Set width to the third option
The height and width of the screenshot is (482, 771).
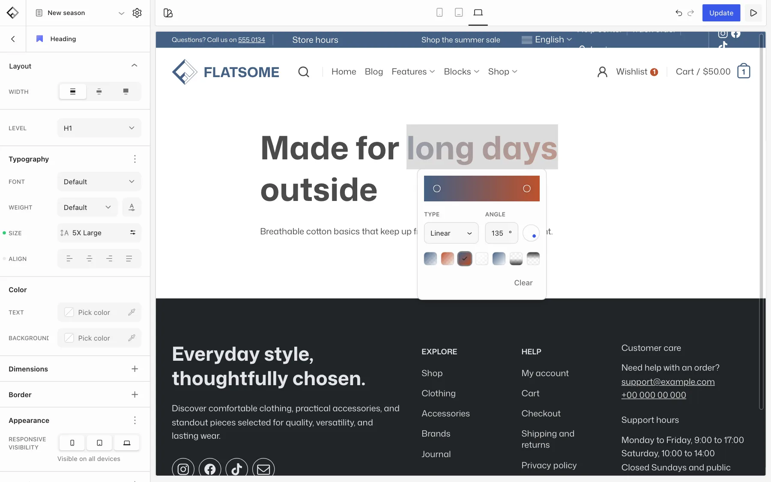[x=126, y=91]
